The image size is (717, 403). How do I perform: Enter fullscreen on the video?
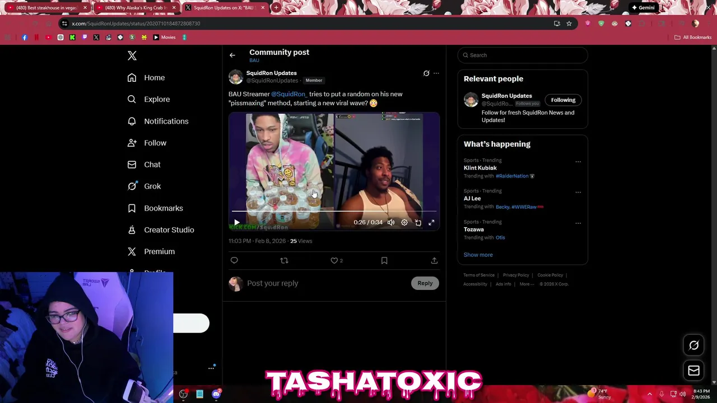(x=431, y=222)
